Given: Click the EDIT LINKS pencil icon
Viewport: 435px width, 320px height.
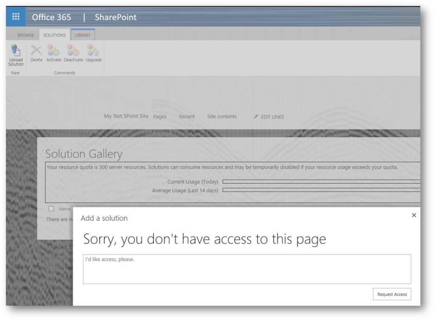Looking at the screenshot, I should coord(255,116).
